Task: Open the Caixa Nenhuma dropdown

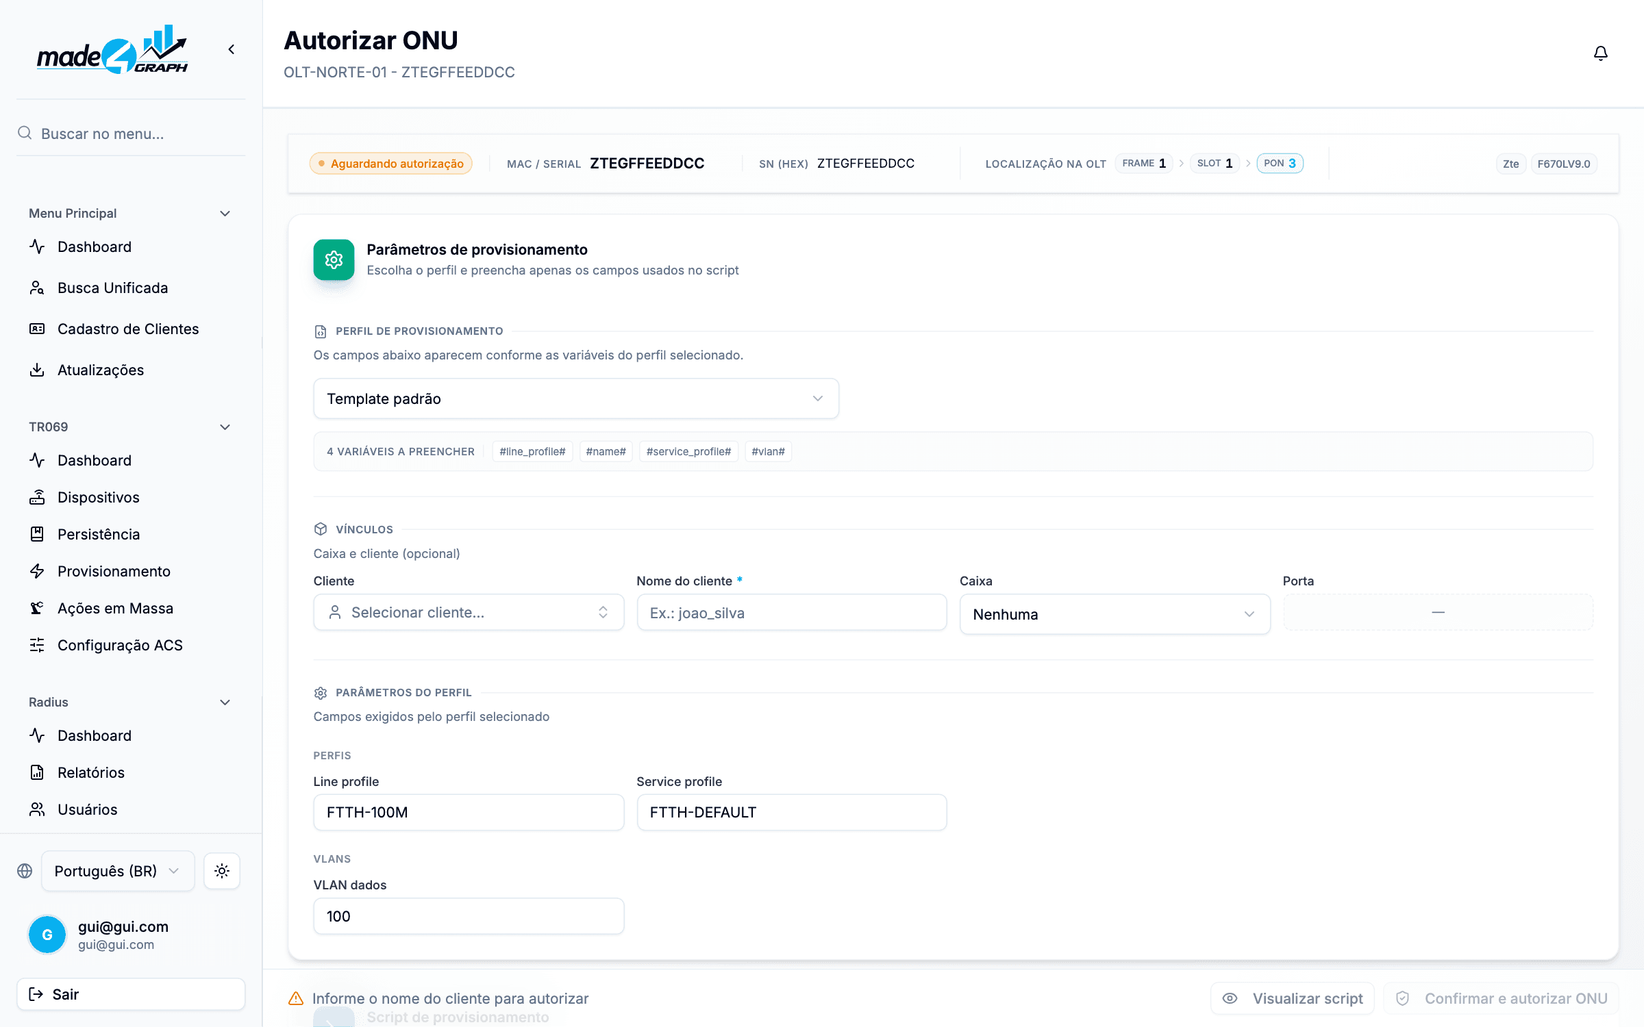Action: point(1114,614)
